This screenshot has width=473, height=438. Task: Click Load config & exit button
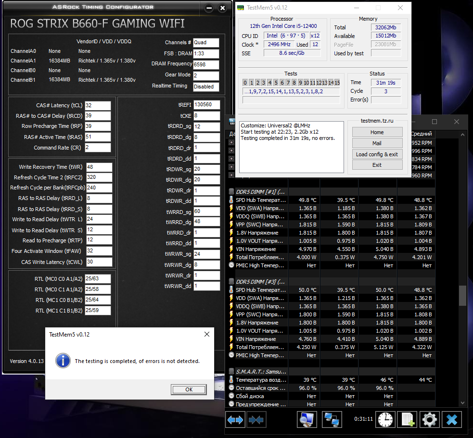[377, 154]
